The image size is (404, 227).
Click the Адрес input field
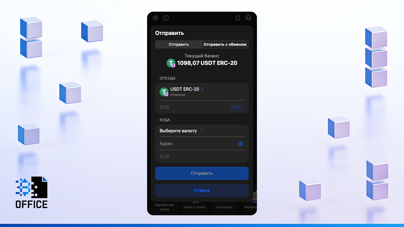[x=196, y=144]
